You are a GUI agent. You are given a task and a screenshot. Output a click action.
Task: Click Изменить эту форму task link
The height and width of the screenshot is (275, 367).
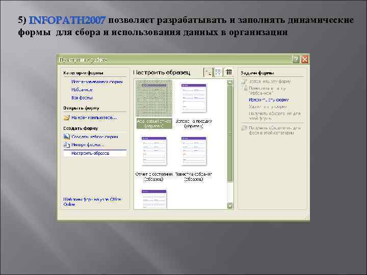pos(269,100)
